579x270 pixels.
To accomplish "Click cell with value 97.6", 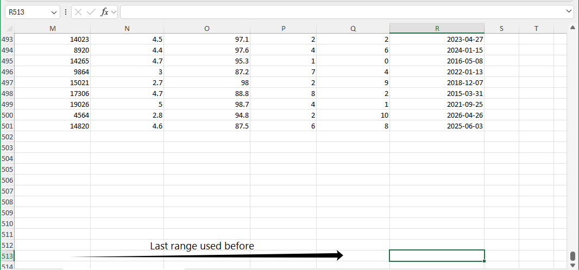I will [x=207, y=50].
